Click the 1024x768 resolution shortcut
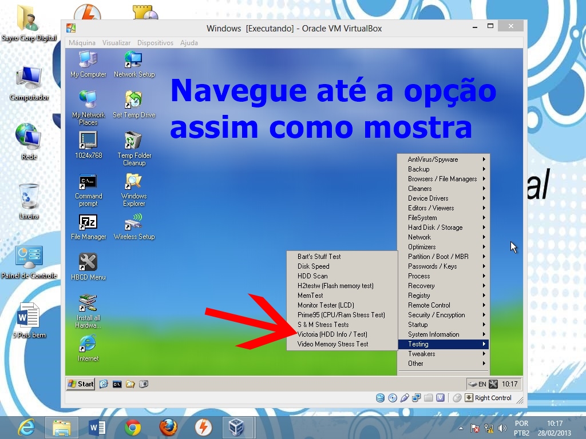 88,145
